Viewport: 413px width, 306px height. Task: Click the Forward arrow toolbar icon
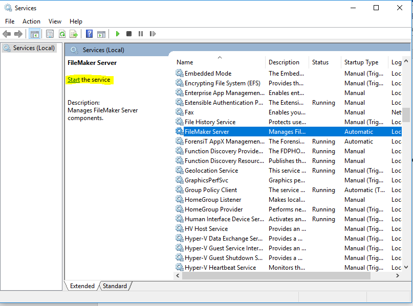coord(18,34)
